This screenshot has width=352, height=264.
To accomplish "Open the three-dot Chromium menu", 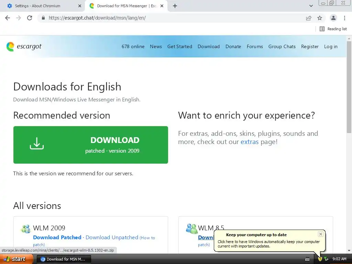I will pyautogui.click(x=344, y=18).
